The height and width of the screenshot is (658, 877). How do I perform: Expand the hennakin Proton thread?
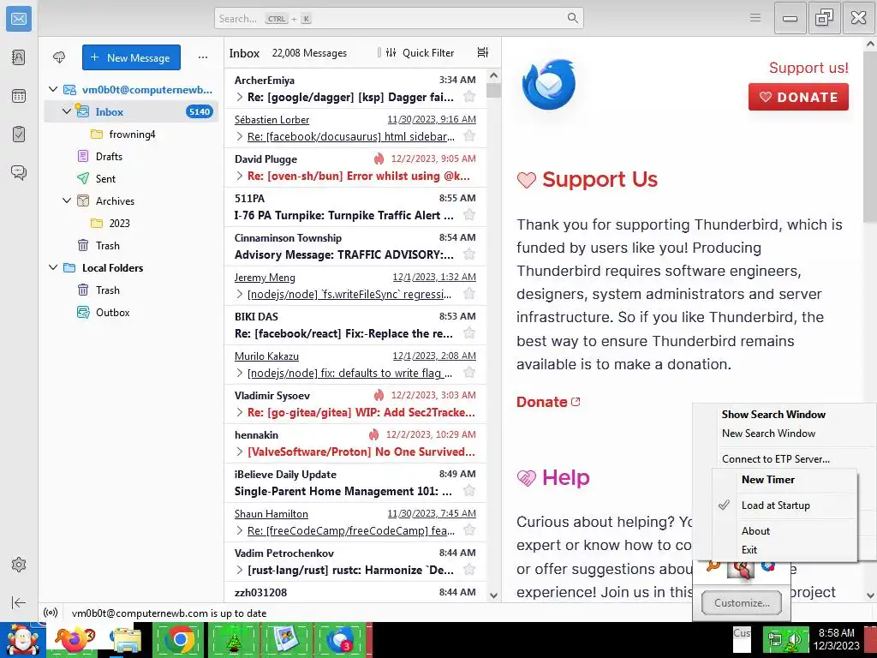click(240, 452)
